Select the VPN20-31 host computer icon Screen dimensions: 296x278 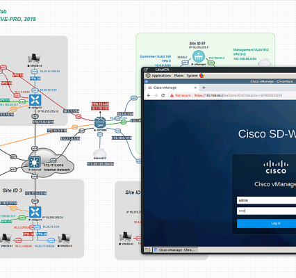[x=65, y=238]
